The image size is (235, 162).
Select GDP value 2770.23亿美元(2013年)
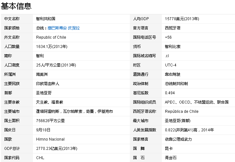click(x=57, y=149)
